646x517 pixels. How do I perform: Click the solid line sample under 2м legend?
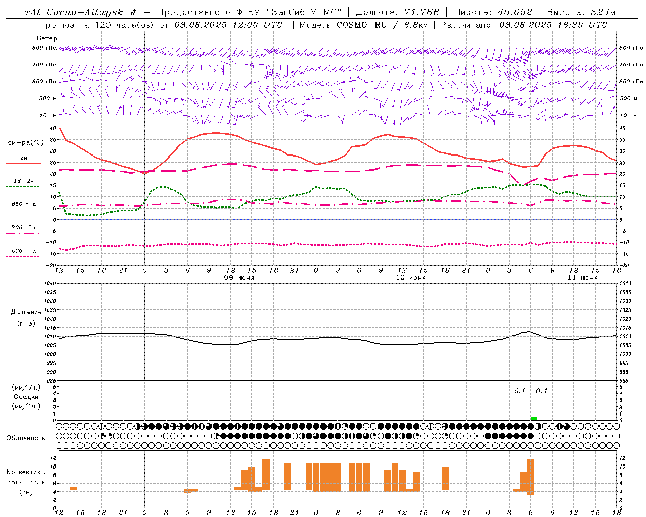(23, 163)
